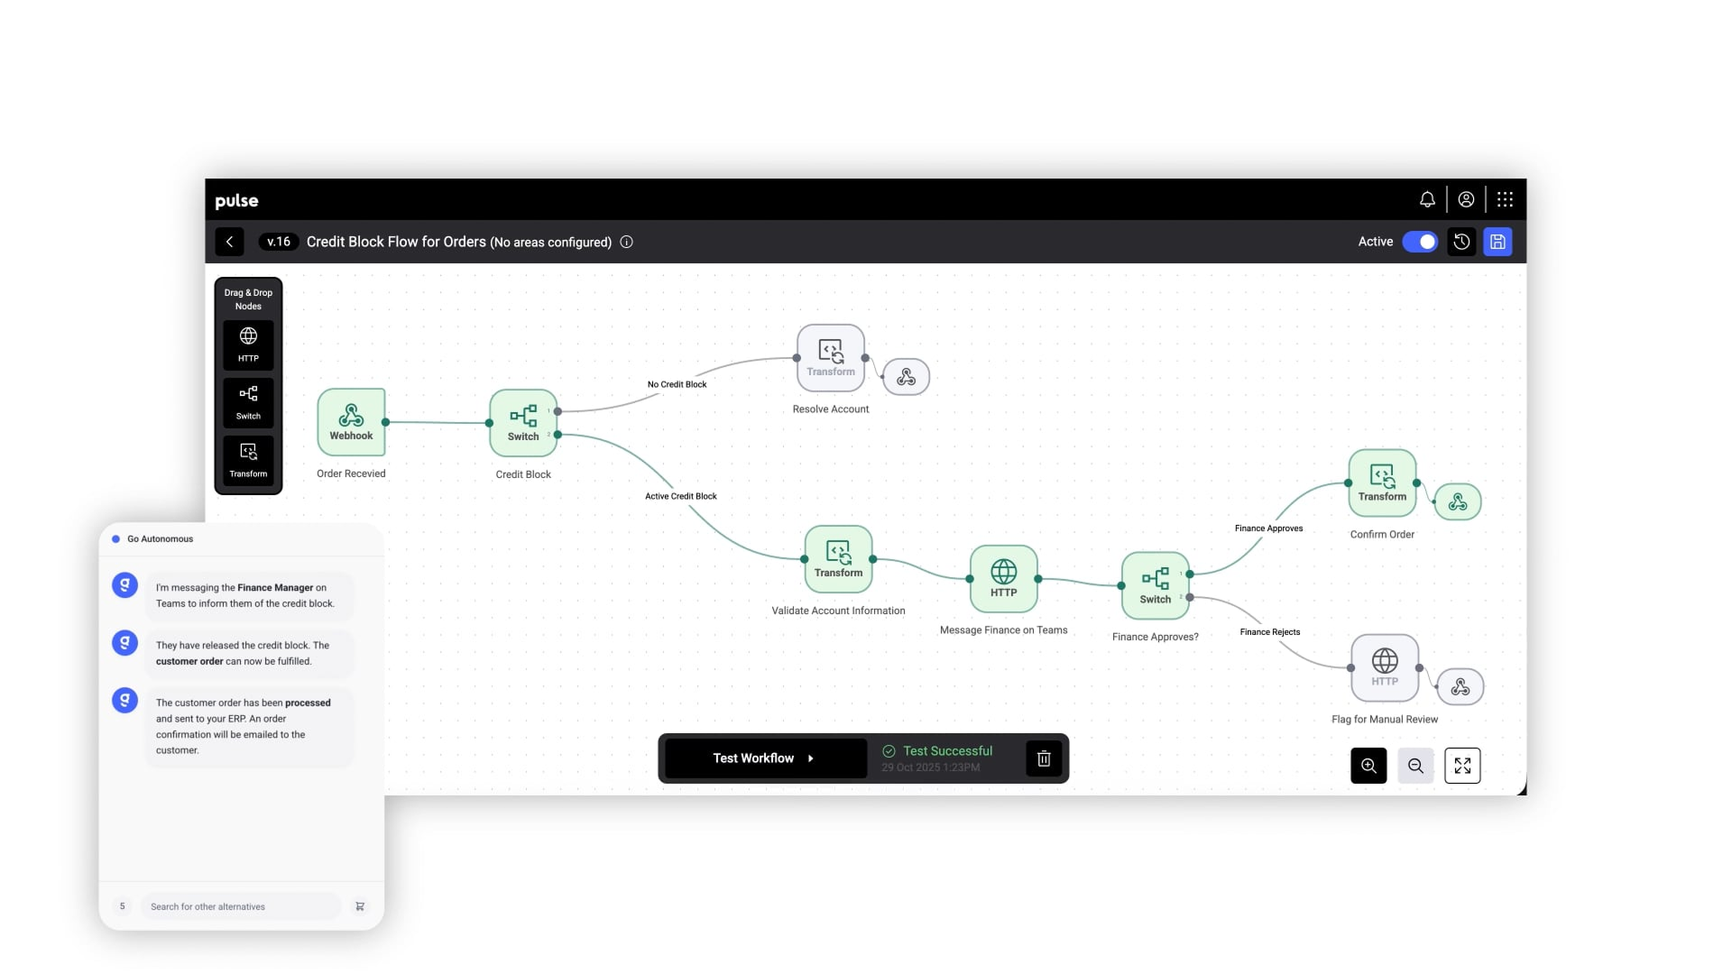Open the user account profile icon

point(1466,199)
